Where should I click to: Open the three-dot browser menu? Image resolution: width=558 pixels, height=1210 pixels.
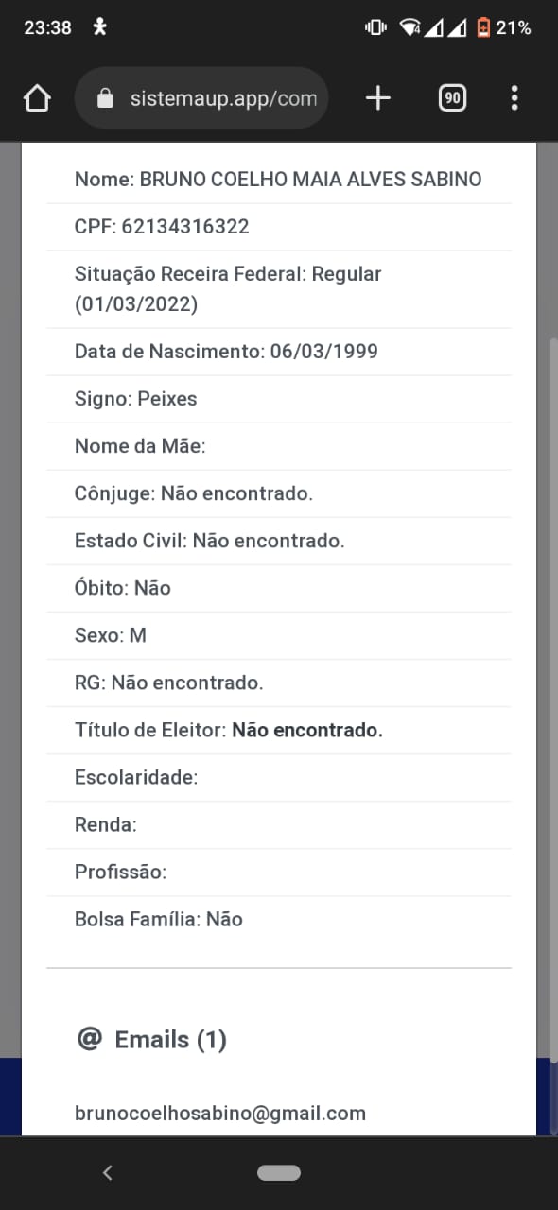click(514, 98)
